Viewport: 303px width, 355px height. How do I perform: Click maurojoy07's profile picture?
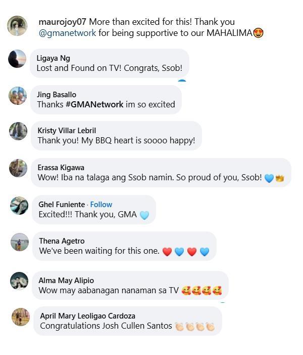(17, 26)
